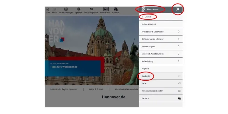Click people icon in Karriere menu row
Screen dimensions: 228x114
(179, 98)
